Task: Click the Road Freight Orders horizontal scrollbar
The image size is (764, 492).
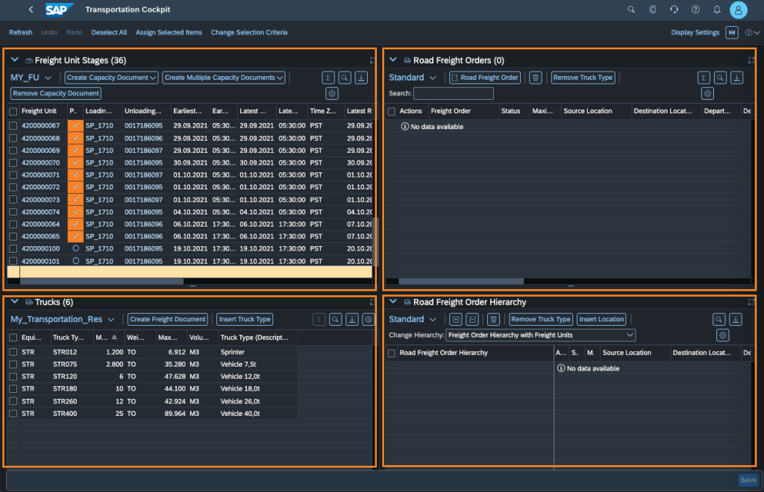Action: [461, 281]
